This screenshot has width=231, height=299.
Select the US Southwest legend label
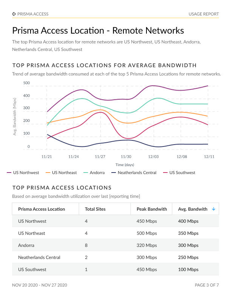coord(182,173)
